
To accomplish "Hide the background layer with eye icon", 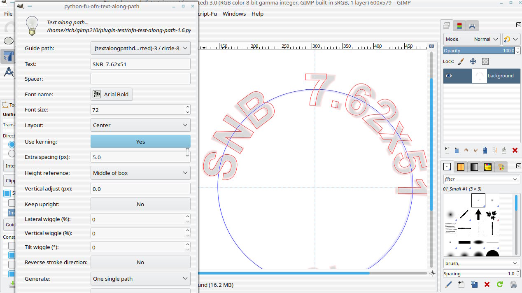I will pyautogui.click(x=449, y=76).
